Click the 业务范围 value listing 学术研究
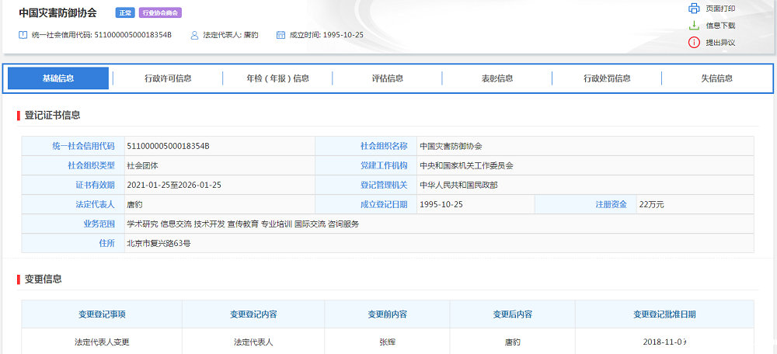777x354 pixels. click(x=242, y=224)
